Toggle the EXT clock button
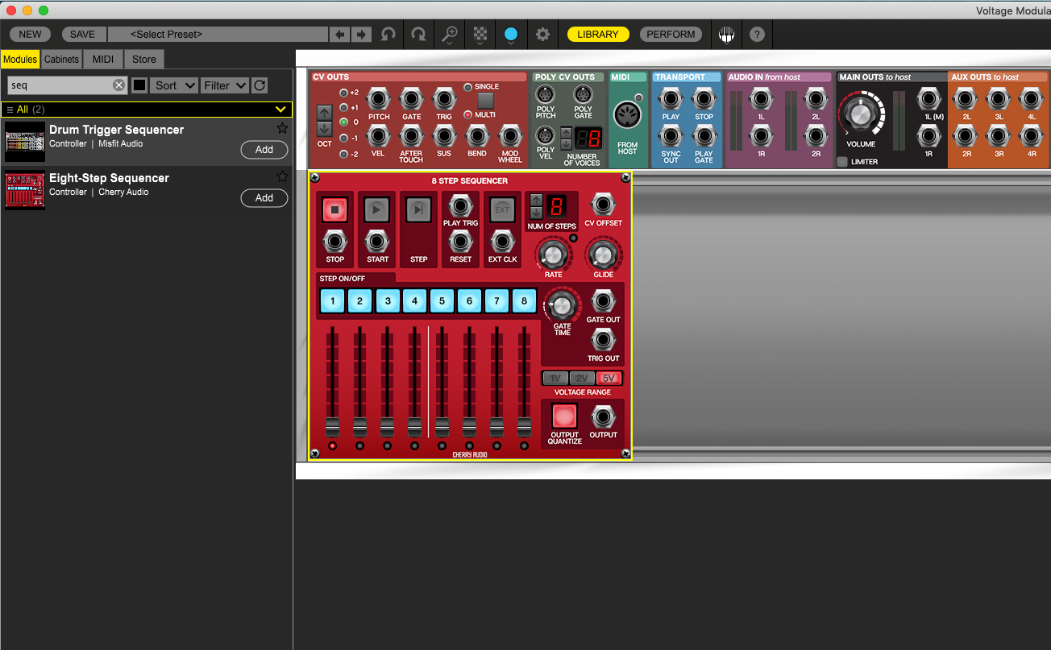This screenshot has width=1051, height=650. click(x=502, y=210)
